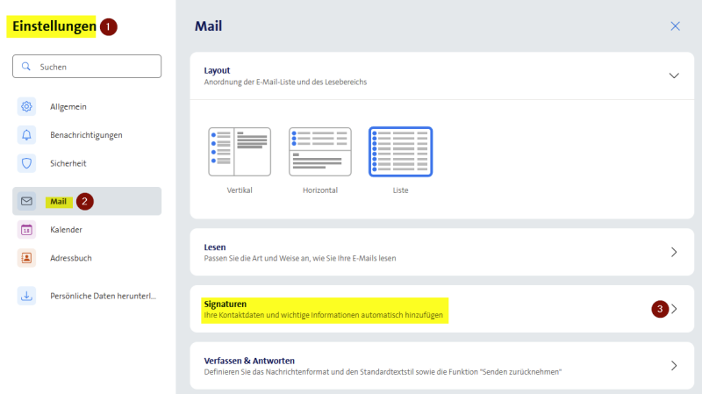
Task: Select the Horizontal layout option
Action: coord(319,152)
